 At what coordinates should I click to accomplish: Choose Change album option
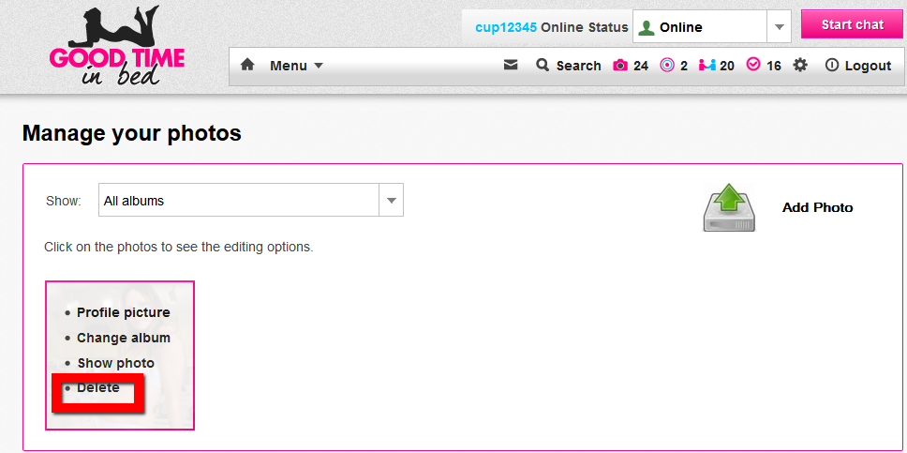[x=123, y=338]
